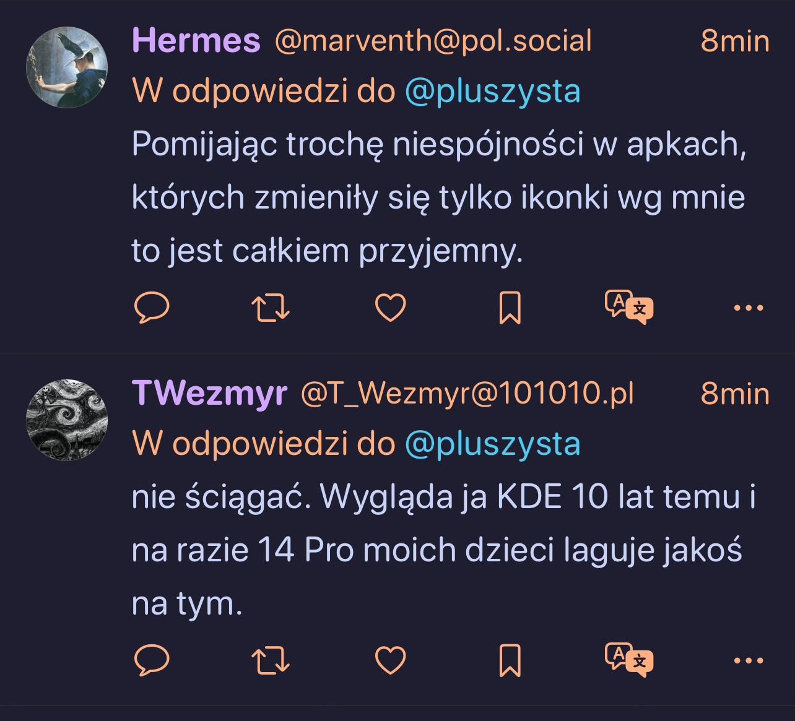Screen dimensions: 795x721
Task: Open @pluszysta mention in Hermes' reply
Action: (x=493, y=92)
